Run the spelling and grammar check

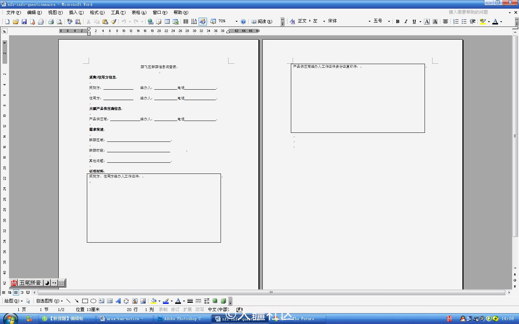(x=70, y=22)
